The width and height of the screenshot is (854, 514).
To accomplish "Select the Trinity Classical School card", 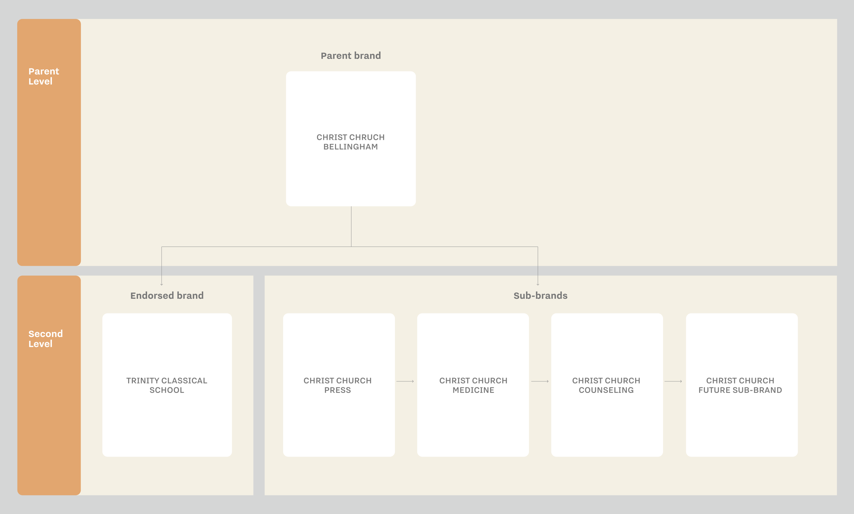I will [x=167, y=385].
